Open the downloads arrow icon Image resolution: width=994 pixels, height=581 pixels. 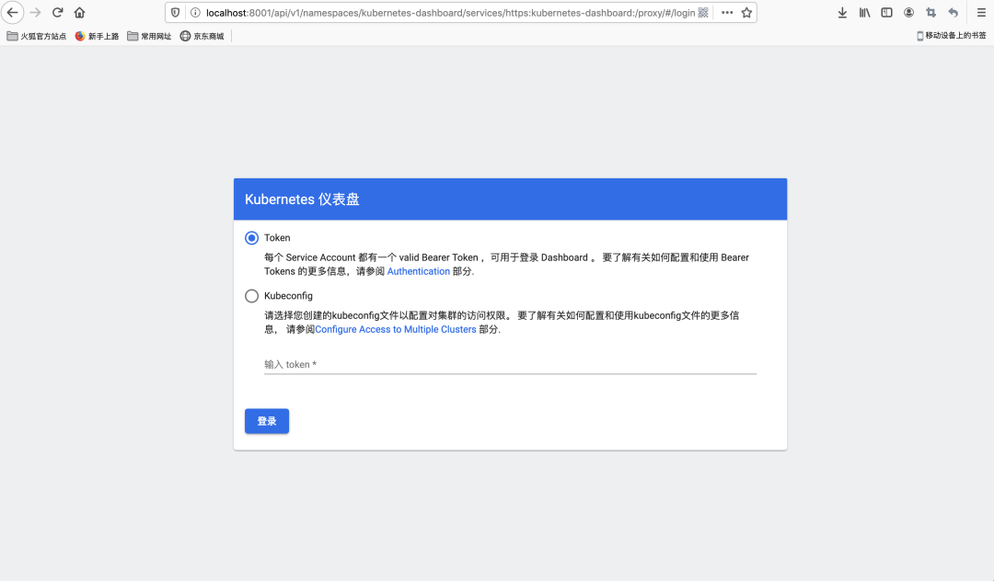842,13
